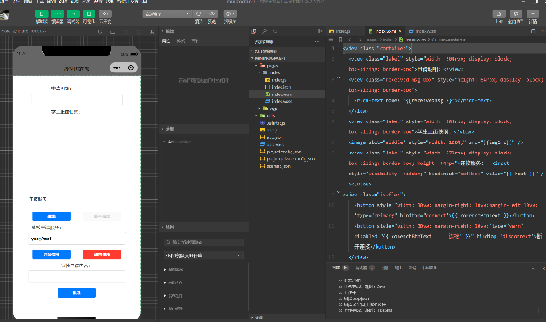Viewport: 546px width, 322px height.
Task: Click the yyuy/test input field in simulator
Action: [x=77, y=239]
